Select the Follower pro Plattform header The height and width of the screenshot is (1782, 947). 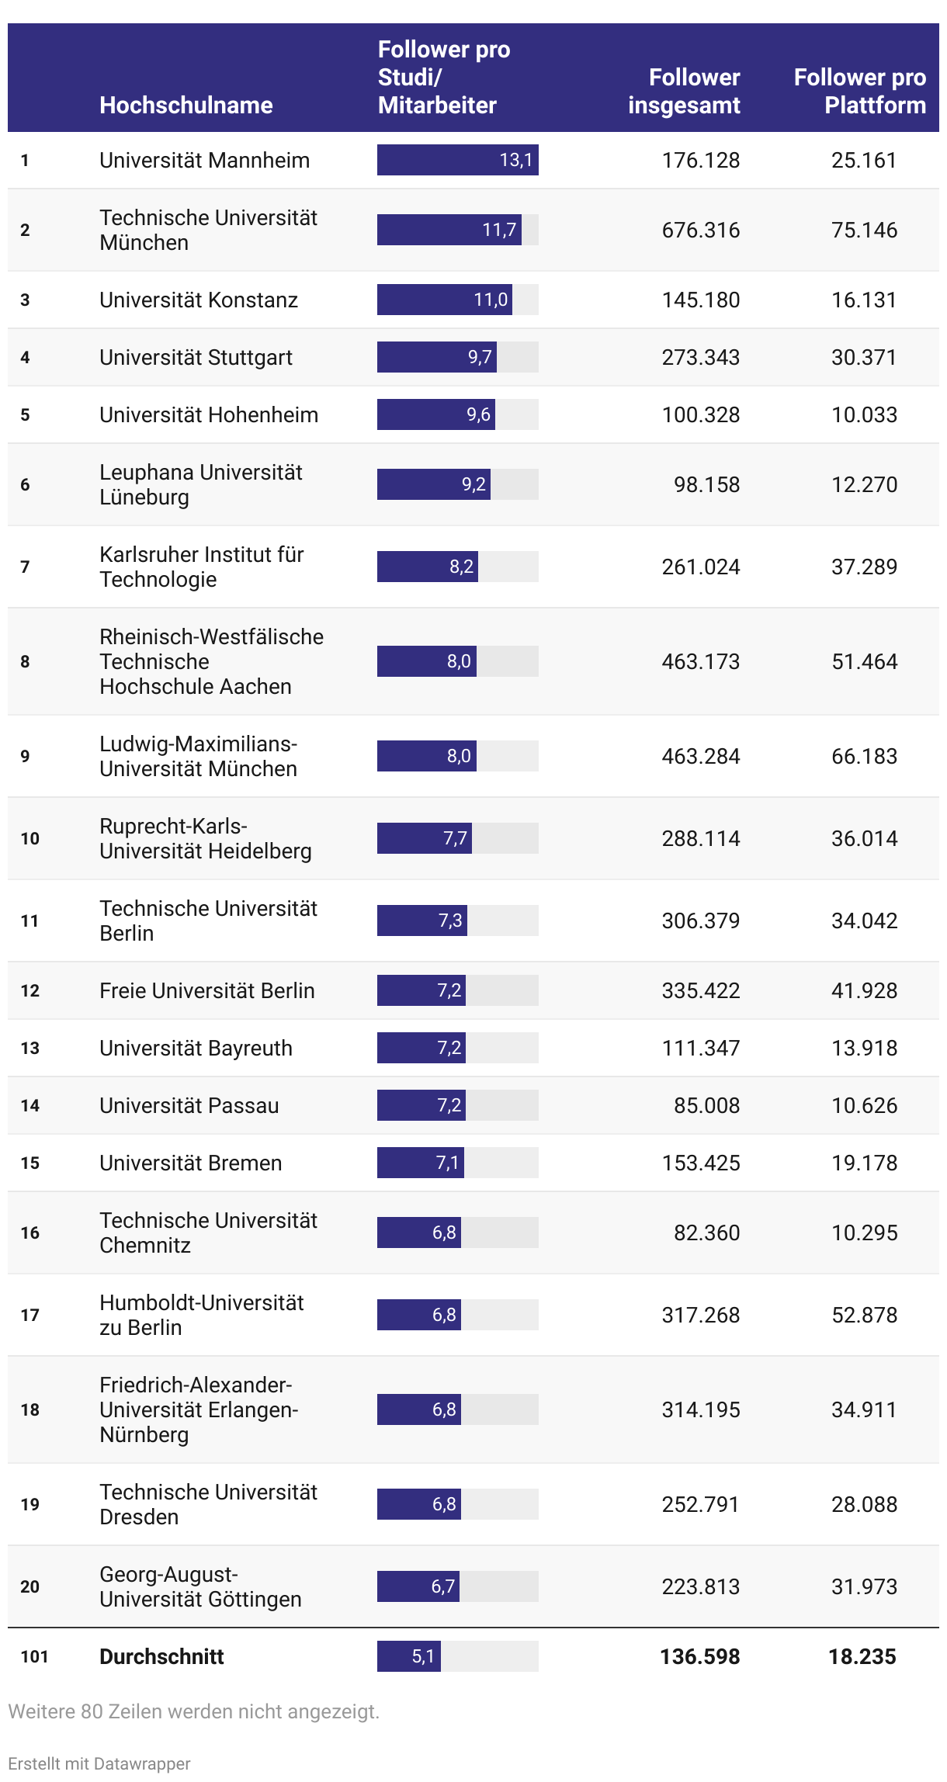click(x=860, y=92)
